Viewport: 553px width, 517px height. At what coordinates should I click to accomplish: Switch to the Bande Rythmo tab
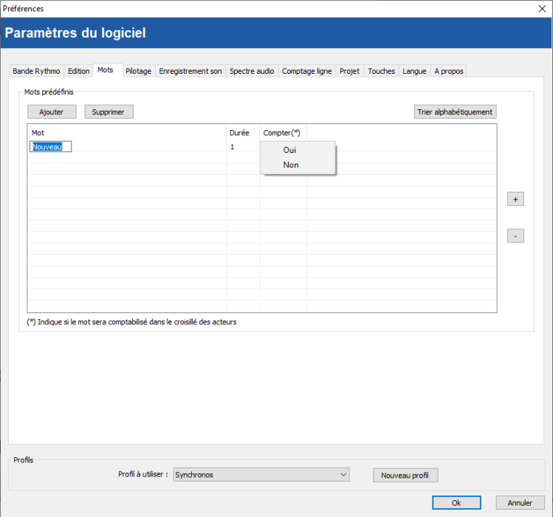point(37,71)
